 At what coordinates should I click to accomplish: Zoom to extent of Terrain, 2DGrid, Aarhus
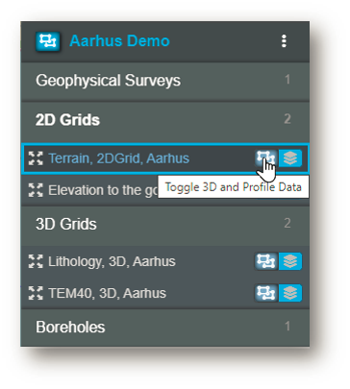point(36,158)
